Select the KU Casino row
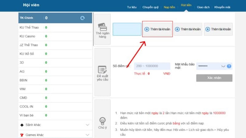Screen dimensions: 246x138 tap(55, 36)
